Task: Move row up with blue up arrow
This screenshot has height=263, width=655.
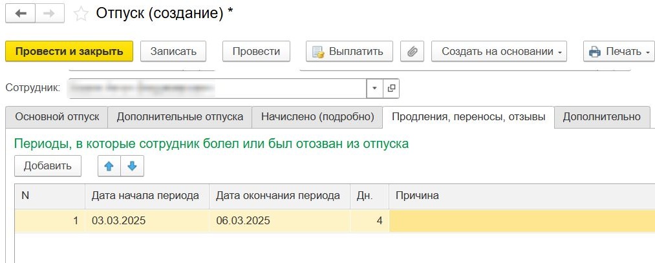Action: point(109,166)
